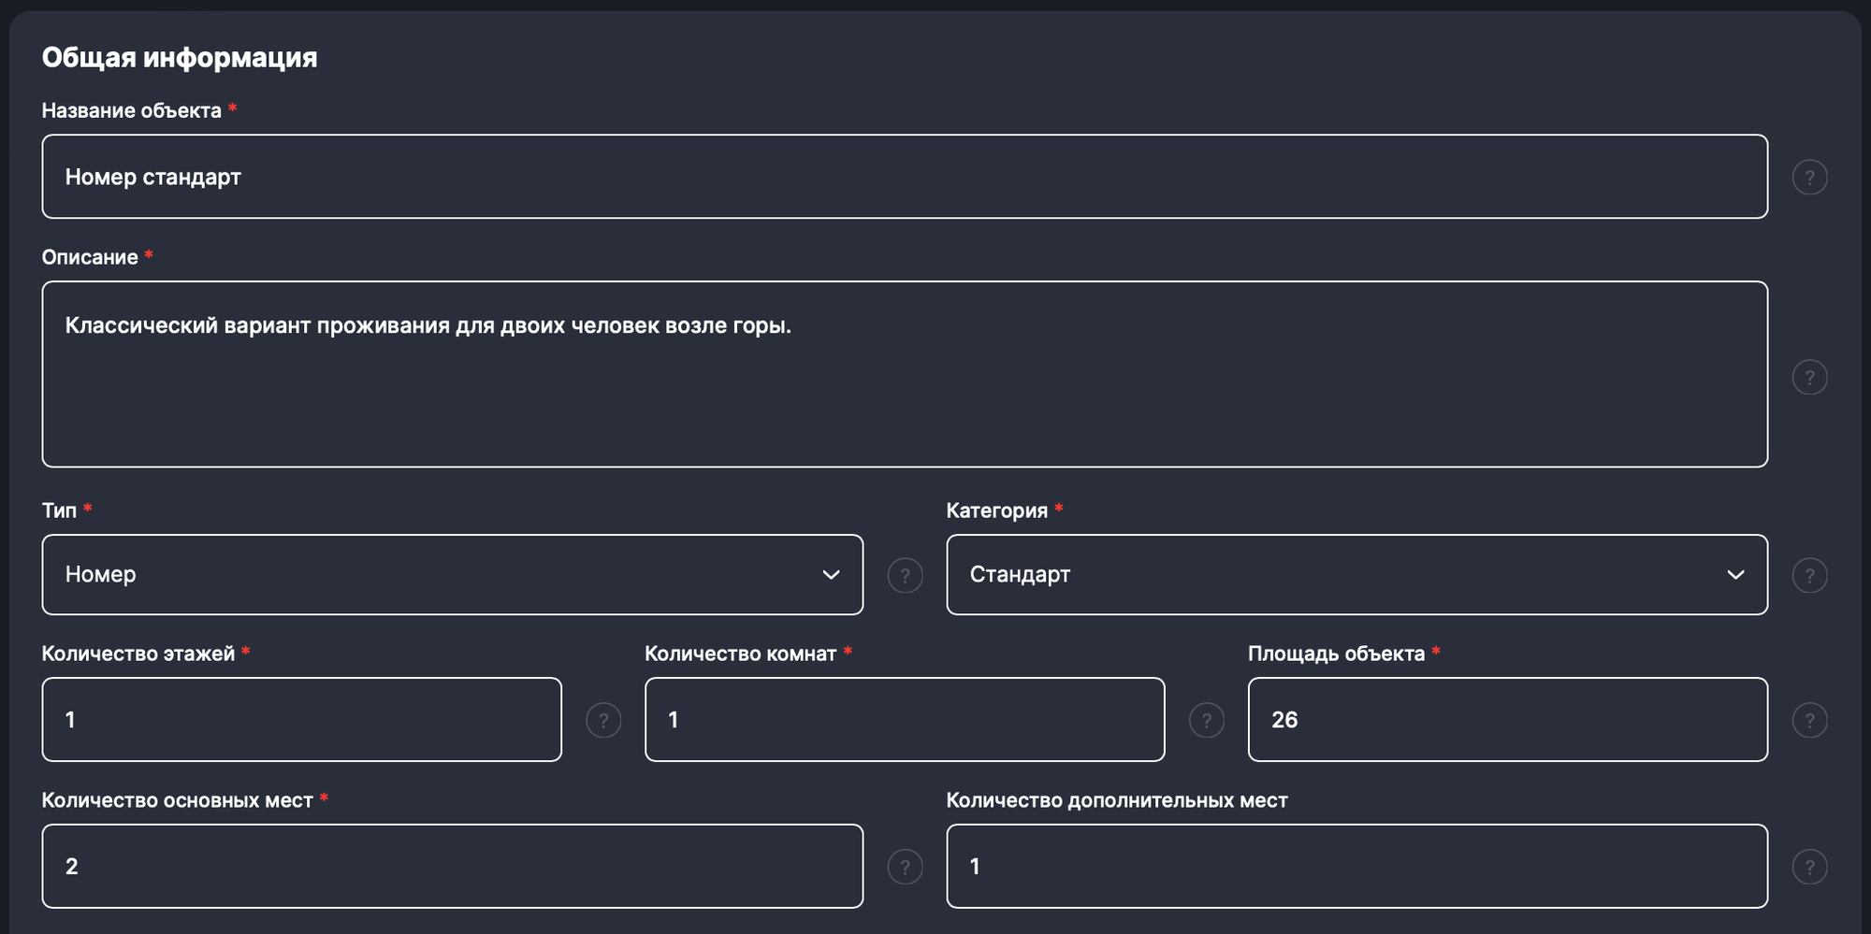
Task: Open help hint for Количество основных мест
Action: point(905,868)
